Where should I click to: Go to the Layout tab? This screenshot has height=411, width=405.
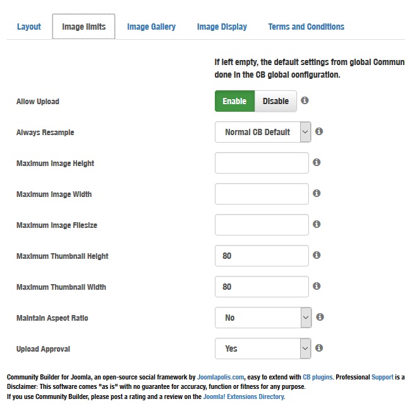[29, 27]
